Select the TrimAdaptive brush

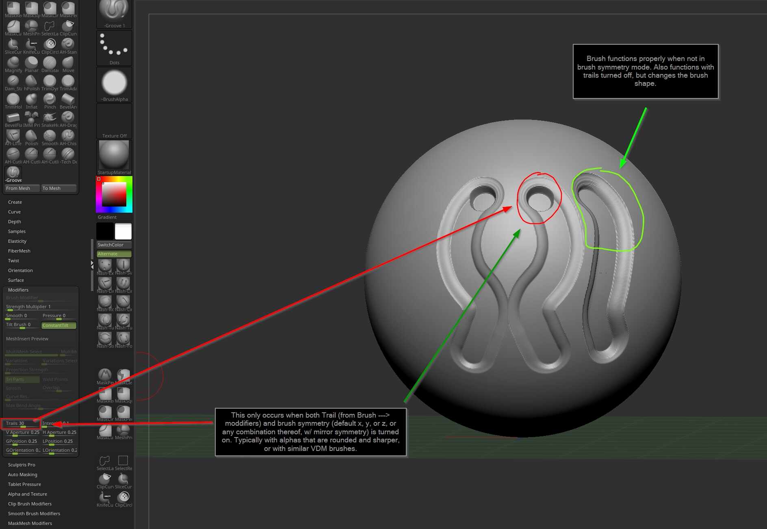pyautogui.click(x=68, y=83)
